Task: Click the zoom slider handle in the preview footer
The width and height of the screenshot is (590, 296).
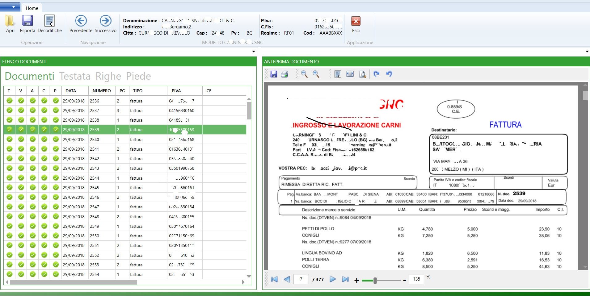Action: pyautogui.click(x=375, y=280)
